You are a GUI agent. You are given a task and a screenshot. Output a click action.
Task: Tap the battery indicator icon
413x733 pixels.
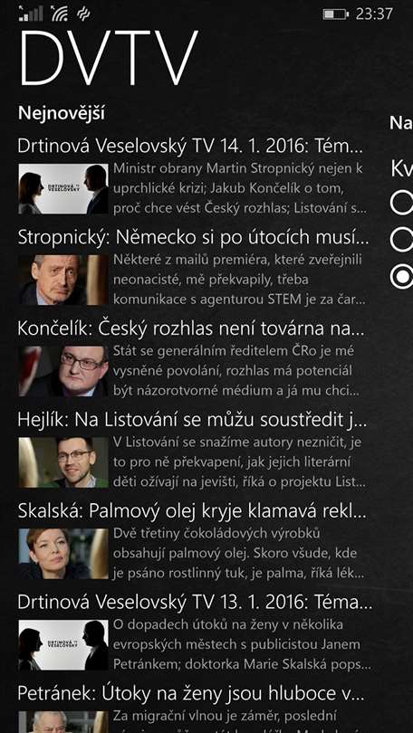pos(336,14)
